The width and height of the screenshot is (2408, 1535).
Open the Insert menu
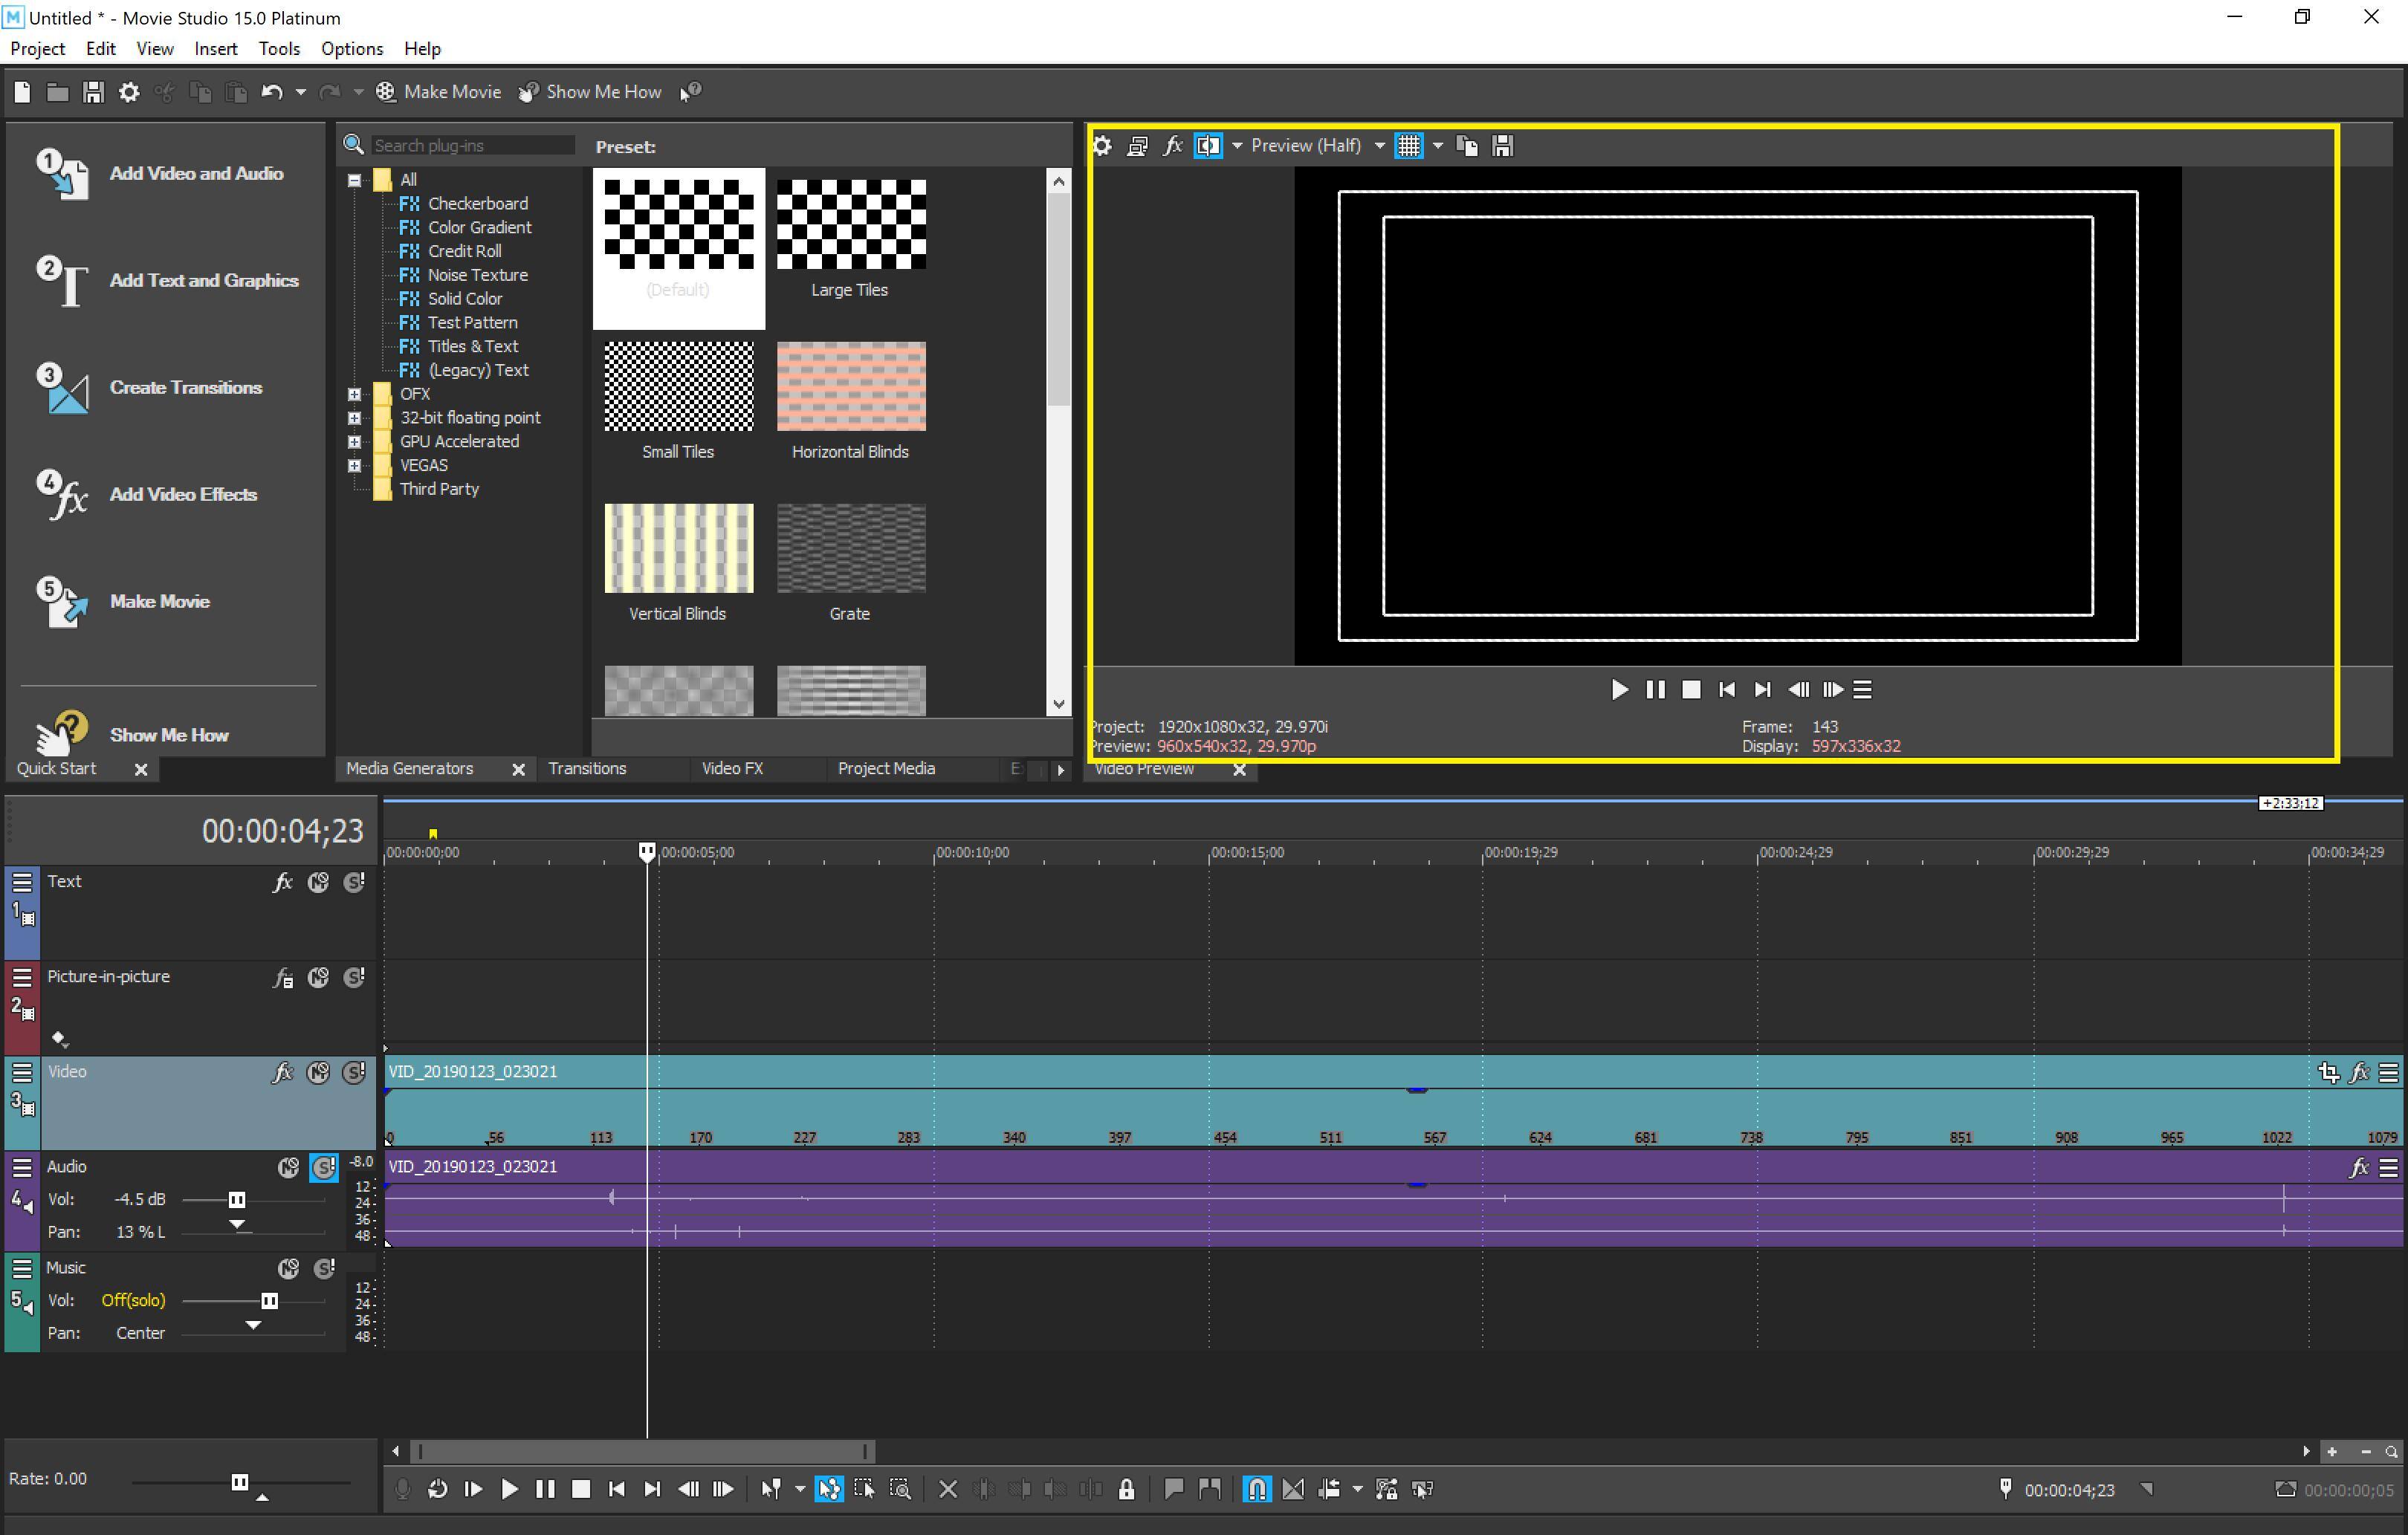215,48
